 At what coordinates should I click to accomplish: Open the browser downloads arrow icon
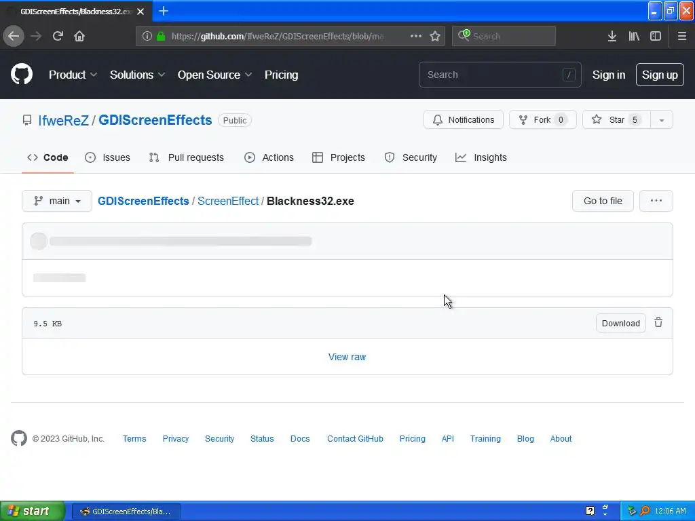[x=612, y=36]
